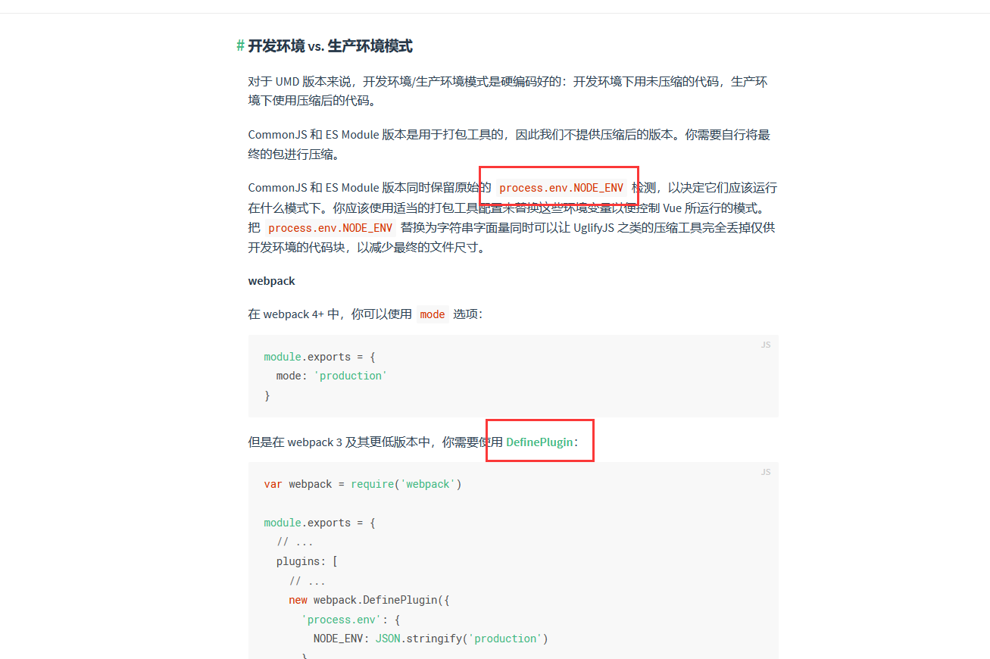Screen dimensions: 990x659
Task: Click the plugins array line in the code
Action: pos(303,561)
